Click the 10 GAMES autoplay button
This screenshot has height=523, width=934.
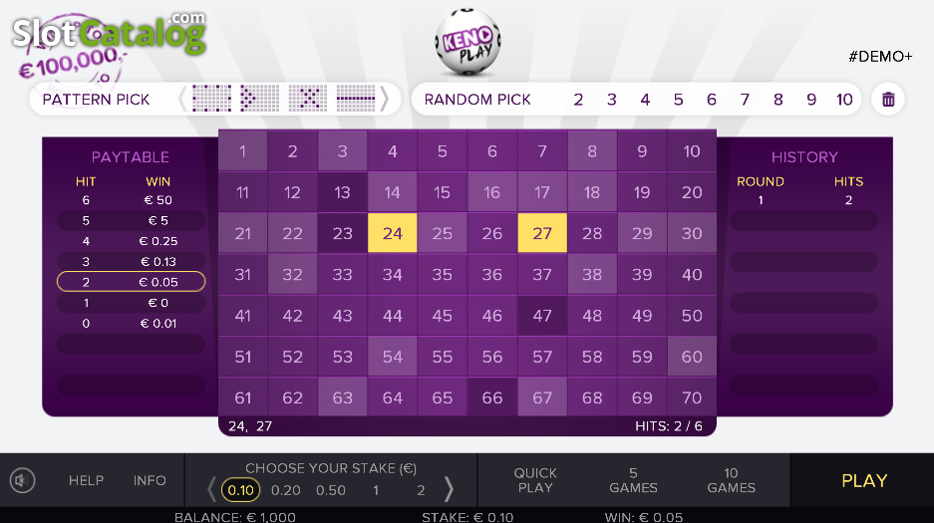tap(731, 480)
